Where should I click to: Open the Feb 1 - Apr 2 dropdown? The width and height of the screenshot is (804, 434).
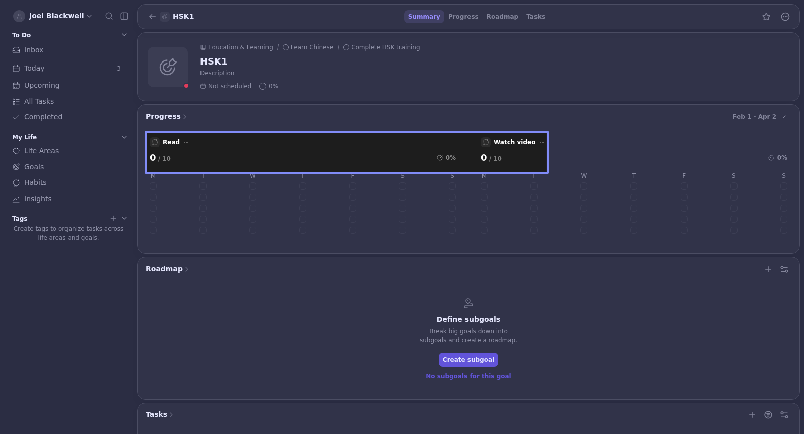click(759, 117)
